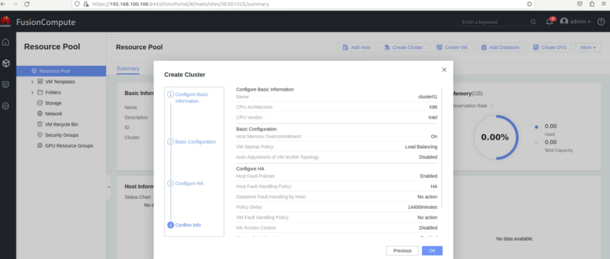Switch to the Summary tab

pyautogui.click(x=128, y=69)
